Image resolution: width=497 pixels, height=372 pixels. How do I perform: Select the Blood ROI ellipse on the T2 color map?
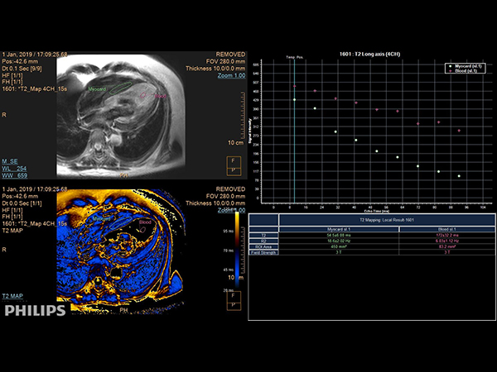pos(143,229)
